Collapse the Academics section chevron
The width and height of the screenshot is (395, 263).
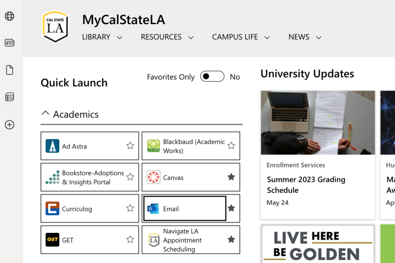click(x=45, y=113)
